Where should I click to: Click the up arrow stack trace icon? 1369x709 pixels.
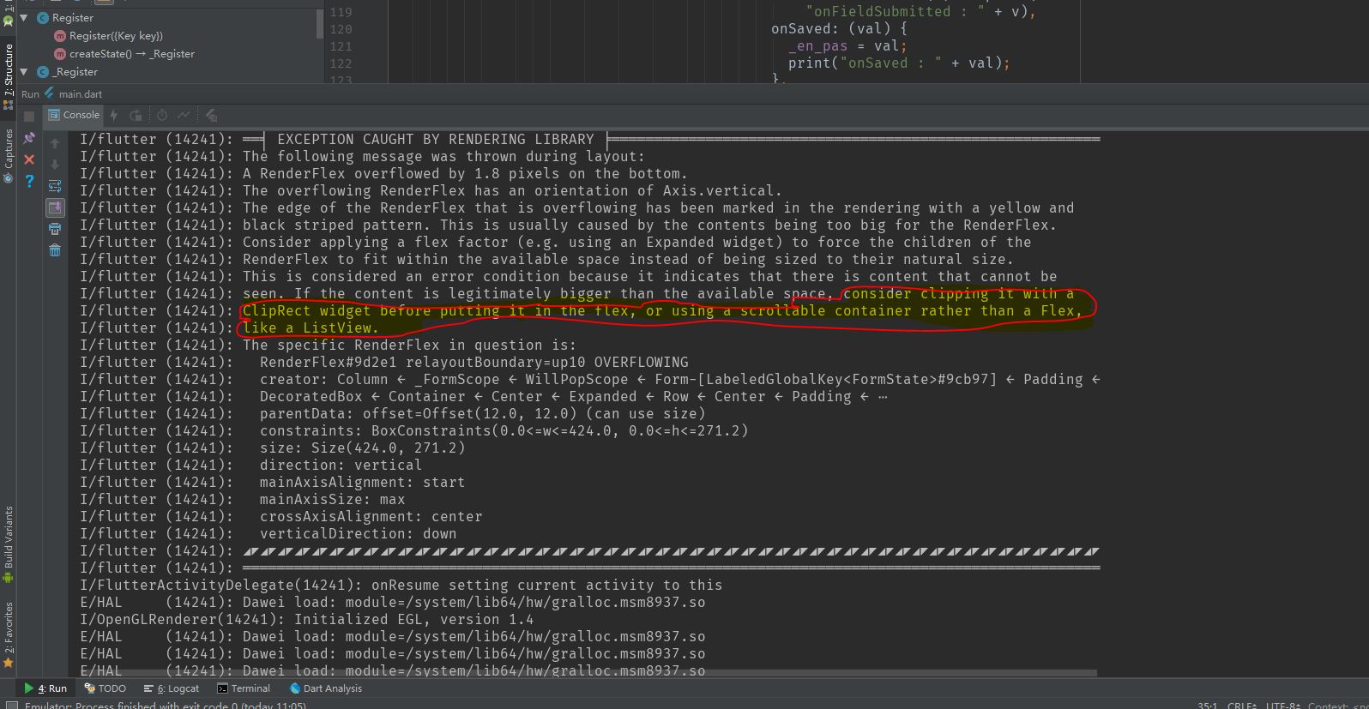(x=55, y=143)
